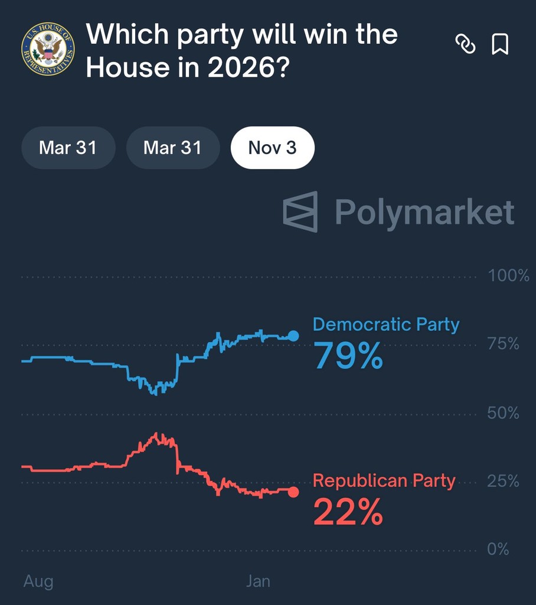The image size is (536, 605).
Task: Click the Republican Party label
Action: click(x=384, y=481)
